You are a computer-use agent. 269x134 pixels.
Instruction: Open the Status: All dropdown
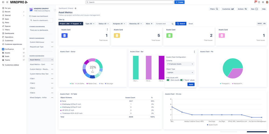(104, 24)
